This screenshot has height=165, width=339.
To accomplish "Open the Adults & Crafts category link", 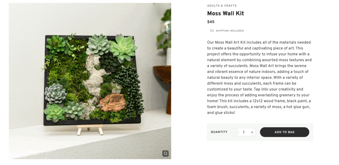I will [222, 6].
